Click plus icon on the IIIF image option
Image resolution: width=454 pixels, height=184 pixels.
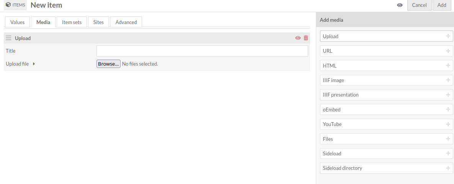point(448,80)
